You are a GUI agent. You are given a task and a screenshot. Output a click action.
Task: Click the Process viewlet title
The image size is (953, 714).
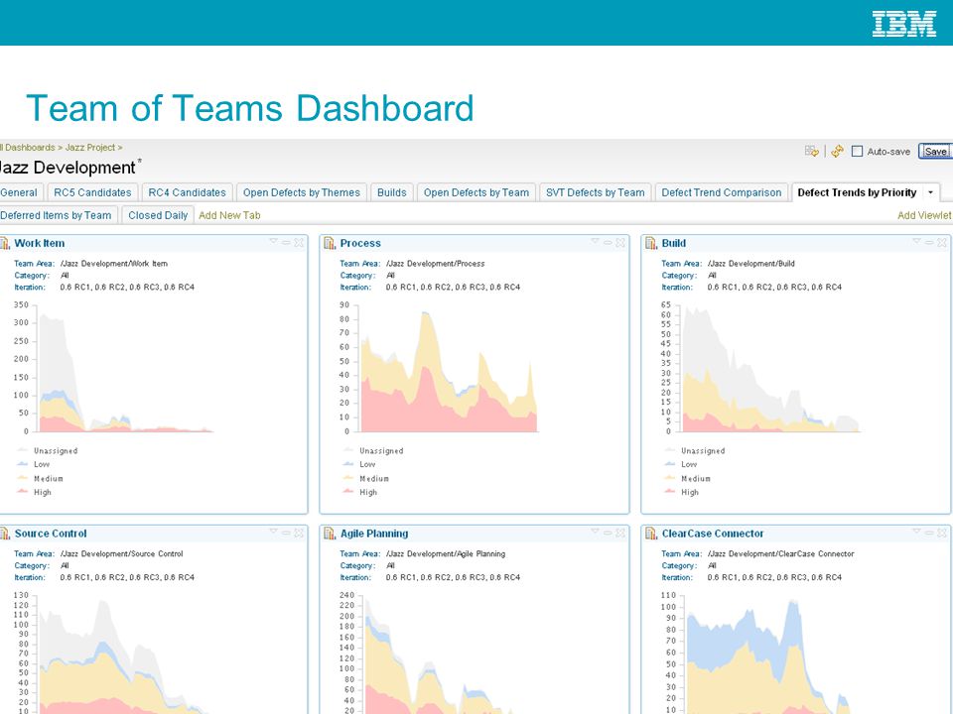tap(360, 243)
